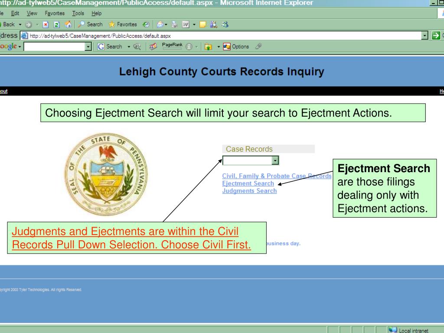Expand the address bar dropdown arrow
The width and height of the screenshot is (444, 333).
click(x=424, y=36)
